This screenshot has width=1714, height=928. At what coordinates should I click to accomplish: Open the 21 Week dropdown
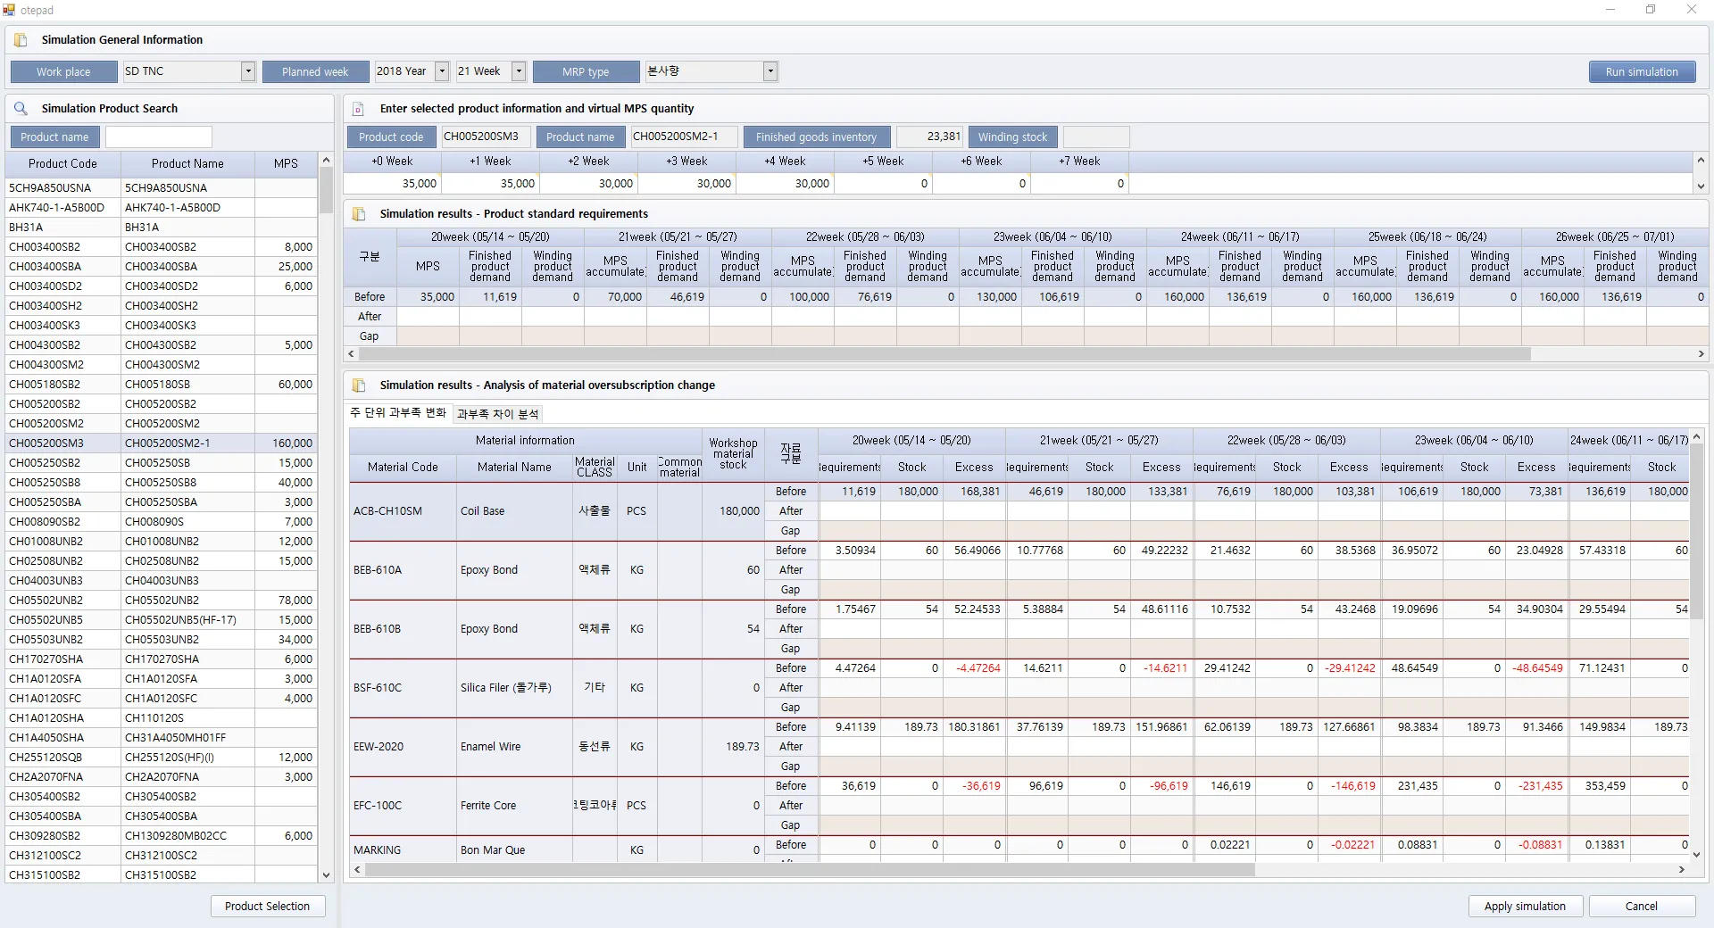519,71
